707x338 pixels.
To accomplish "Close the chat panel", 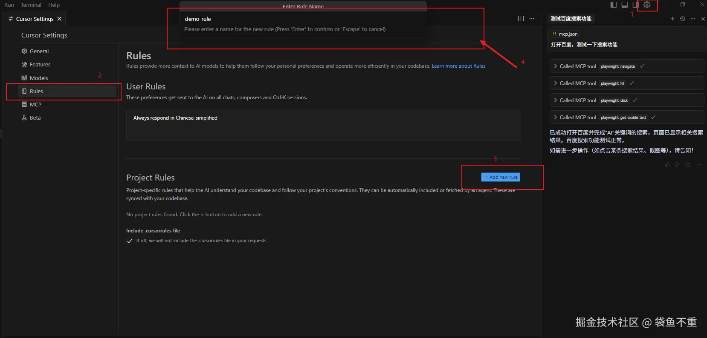I will tap(703, 19).
